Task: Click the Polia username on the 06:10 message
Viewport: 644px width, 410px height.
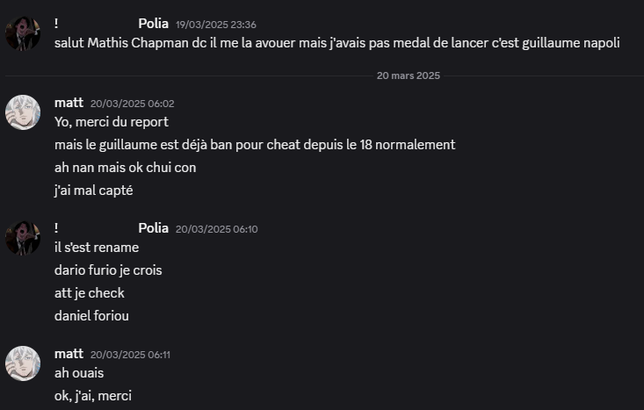Action: (x=153, y=228)
